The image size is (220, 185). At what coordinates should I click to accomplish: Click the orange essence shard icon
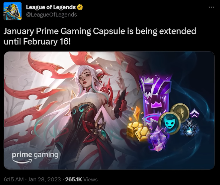[136, 113]
